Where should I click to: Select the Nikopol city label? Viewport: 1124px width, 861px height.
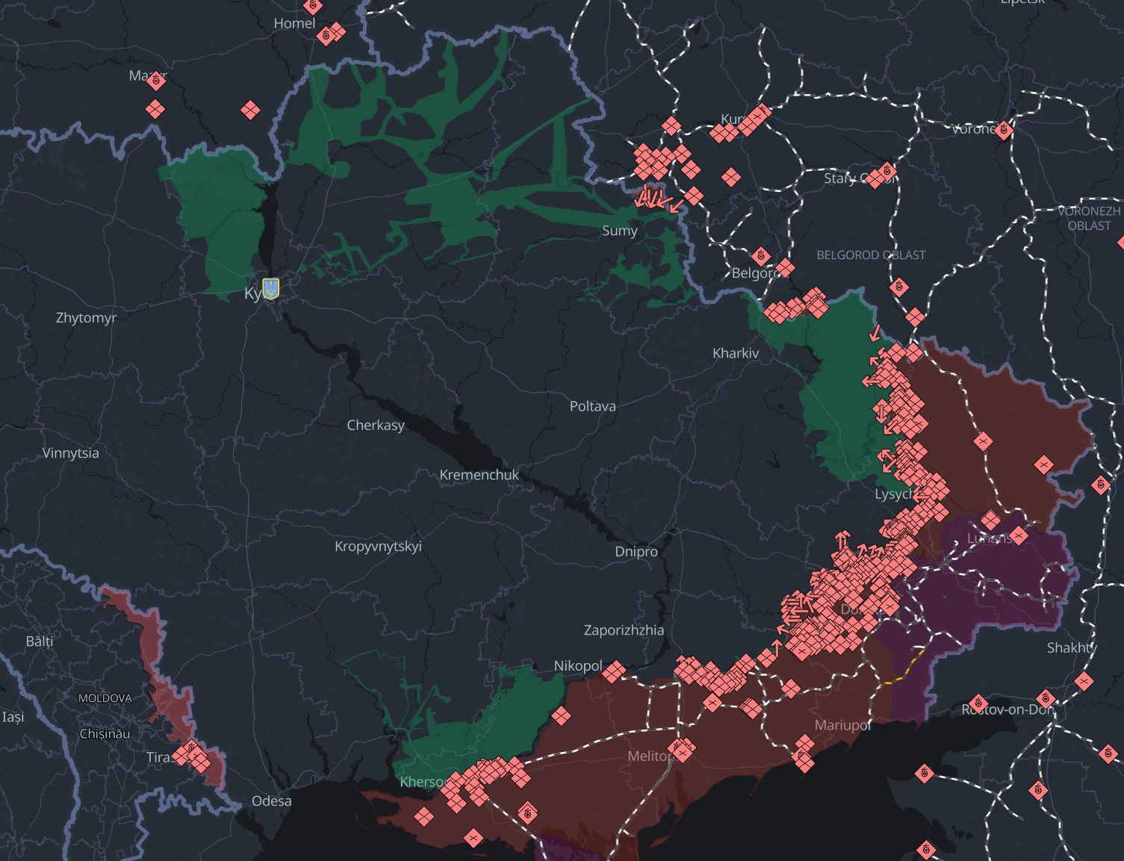pos(578,665)
